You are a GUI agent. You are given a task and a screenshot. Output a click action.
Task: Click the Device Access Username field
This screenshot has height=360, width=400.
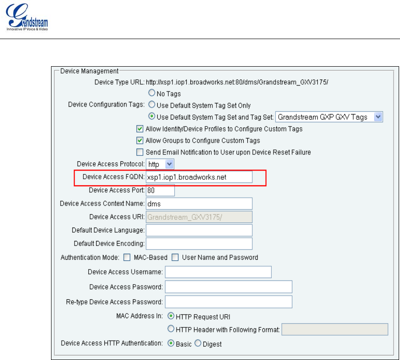tap(218, 272)
